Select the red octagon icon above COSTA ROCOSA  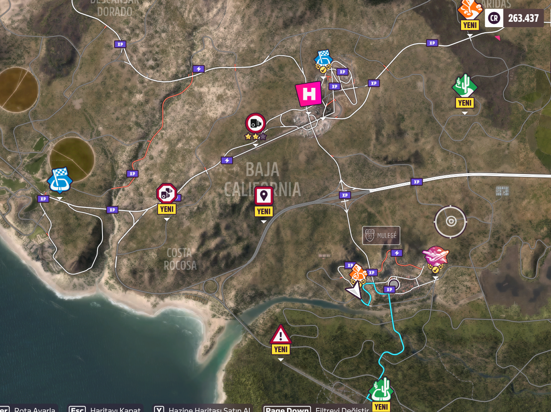click(167, 194)
